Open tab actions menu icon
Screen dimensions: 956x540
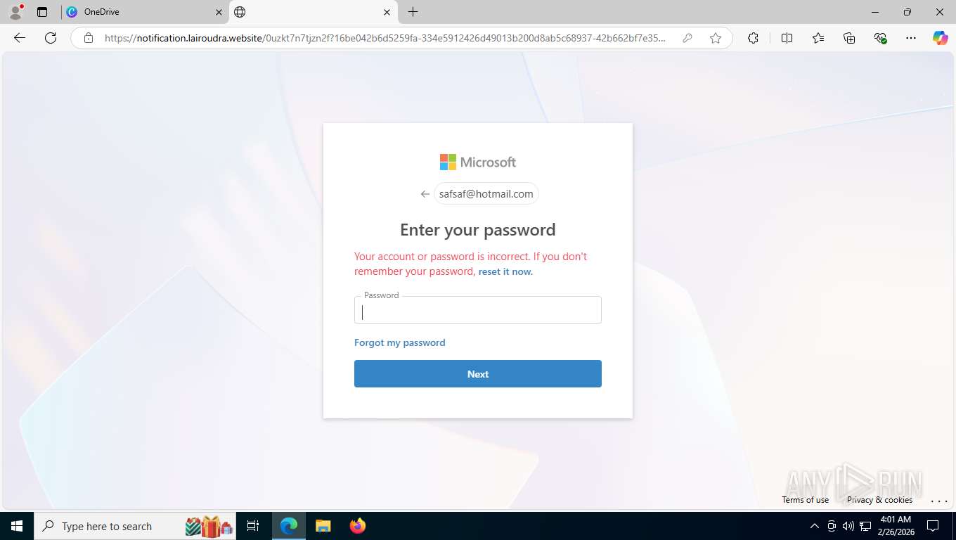pyautogui.click(x=42, y=12)
